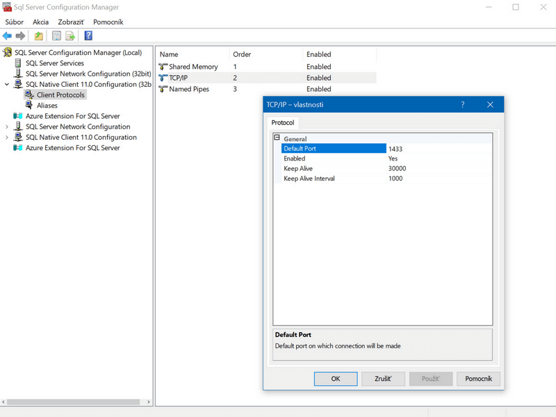Click the Up one level folder icon

point(39,36)
